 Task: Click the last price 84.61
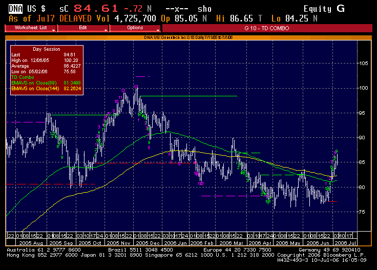coord(95,9)
